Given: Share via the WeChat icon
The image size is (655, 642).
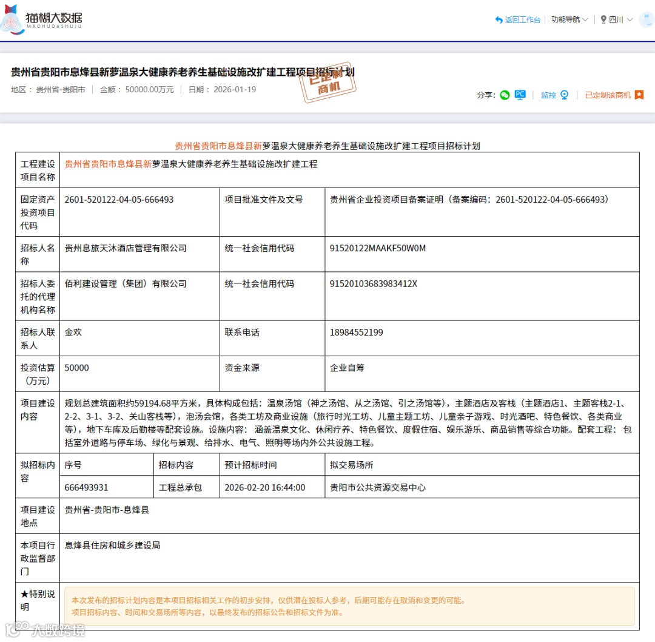Looking at the screenshot, I should [505, 95].
